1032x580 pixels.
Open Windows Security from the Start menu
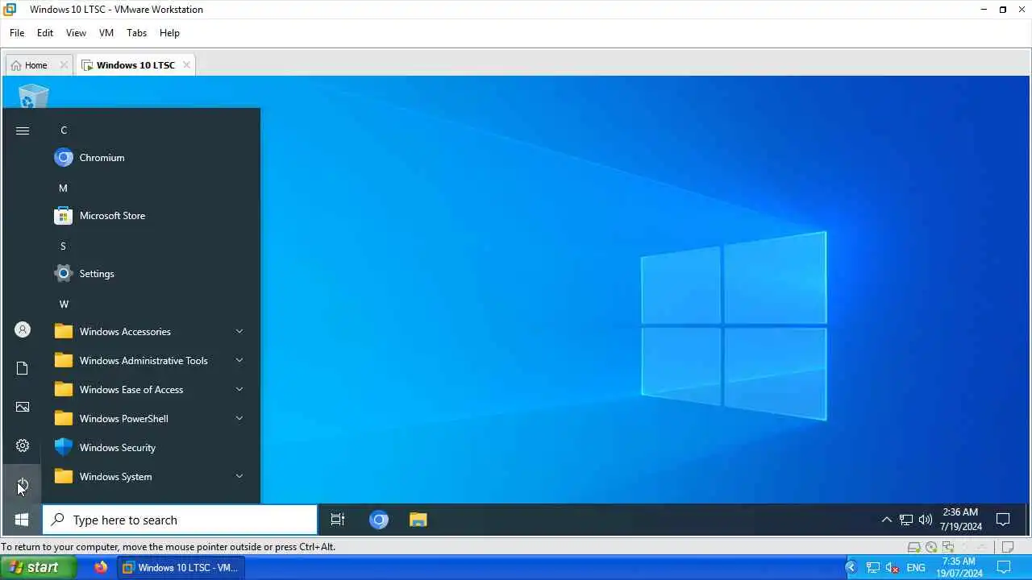click(x=151, y=448)
